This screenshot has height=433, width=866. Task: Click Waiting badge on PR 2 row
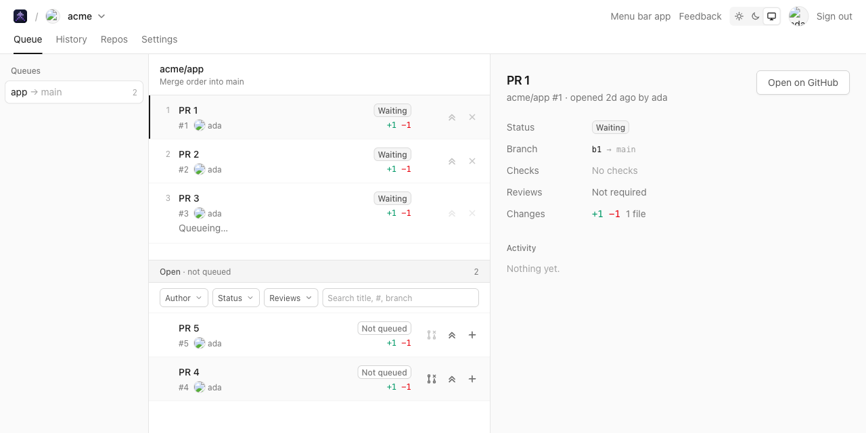click(392, 154)
